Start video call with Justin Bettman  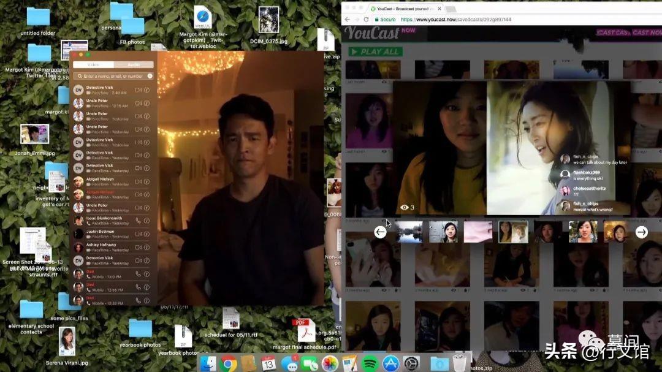pyautogui.click(x=138, y=234)
